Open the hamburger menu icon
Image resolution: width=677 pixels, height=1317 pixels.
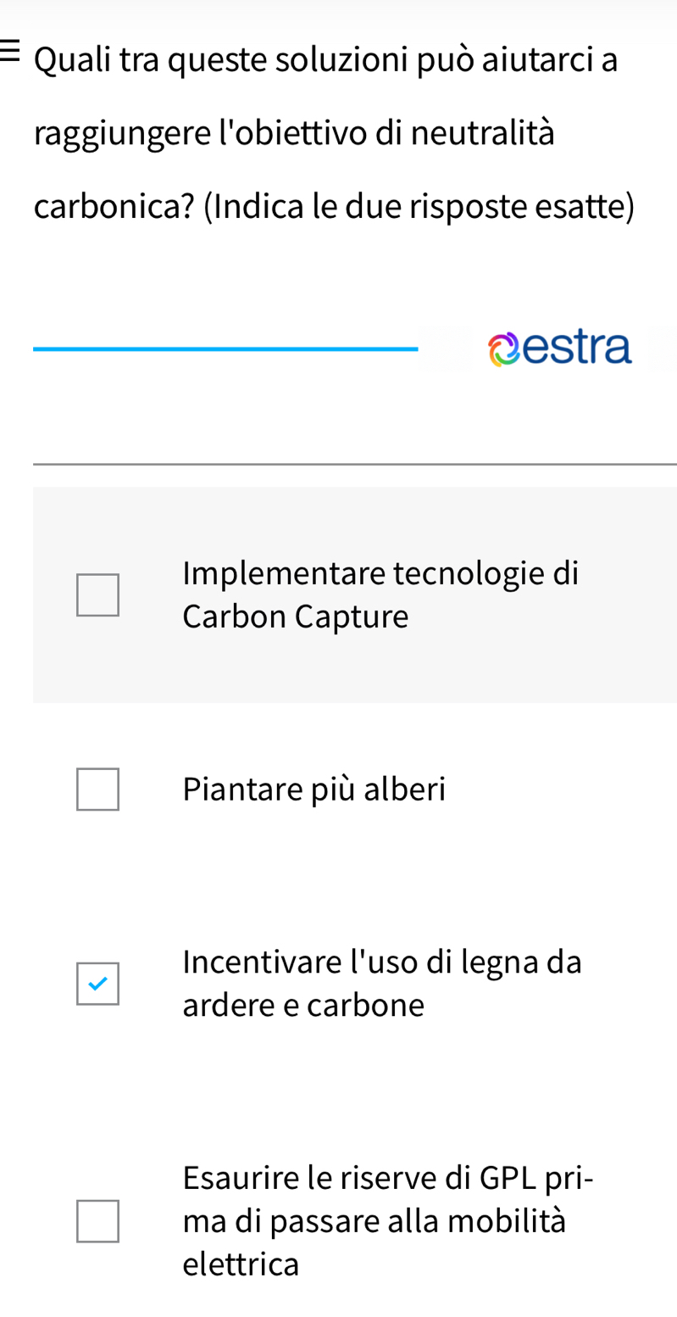8,49
